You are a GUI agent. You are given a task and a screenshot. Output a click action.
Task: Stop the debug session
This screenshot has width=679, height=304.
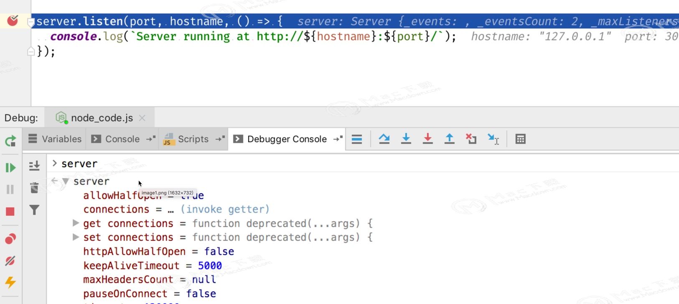tap(10, 212)
